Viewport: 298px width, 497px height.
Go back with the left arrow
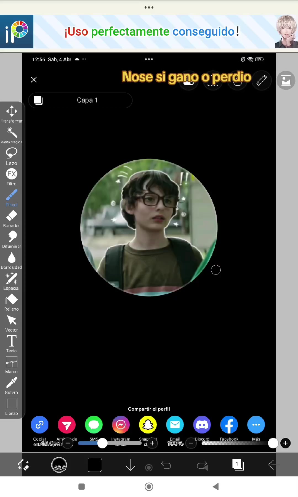[x=274, y=465]
